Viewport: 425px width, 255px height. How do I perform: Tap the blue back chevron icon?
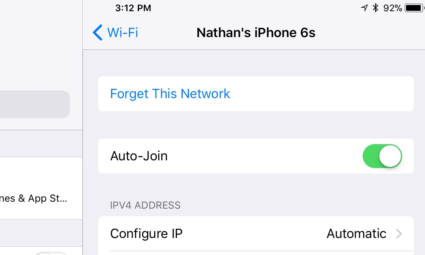pos(98,32)
